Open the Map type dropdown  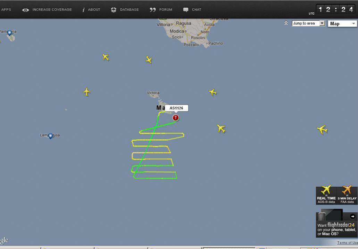(342, 24)
